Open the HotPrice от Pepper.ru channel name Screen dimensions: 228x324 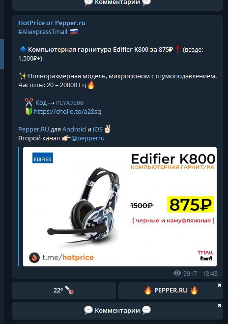click(x=52, y=23)
